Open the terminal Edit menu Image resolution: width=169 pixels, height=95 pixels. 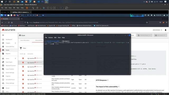55,37
